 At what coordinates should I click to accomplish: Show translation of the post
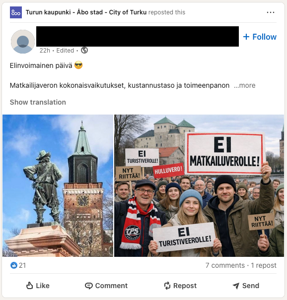[38, 102]
